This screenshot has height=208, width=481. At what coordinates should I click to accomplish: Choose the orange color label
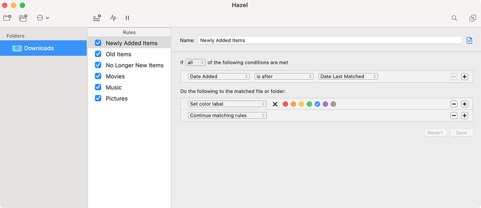293,104
